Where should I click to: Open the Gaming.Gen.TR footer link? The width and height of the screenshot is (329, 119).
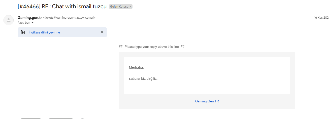(207, 101)
